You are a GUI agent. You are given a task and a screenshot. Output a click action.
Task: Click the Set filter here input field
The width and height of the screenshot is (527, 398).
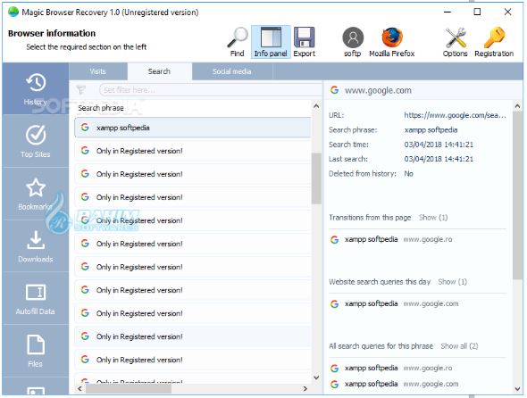click(210, 90)
